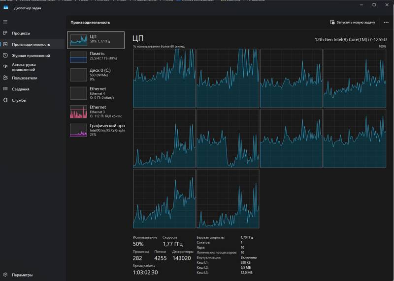Image resolution: width=394 pixels, height=281 pixels.
Task: Select Ethernet 3 network item
Action: pyautogui.click(x=97, y=111)
